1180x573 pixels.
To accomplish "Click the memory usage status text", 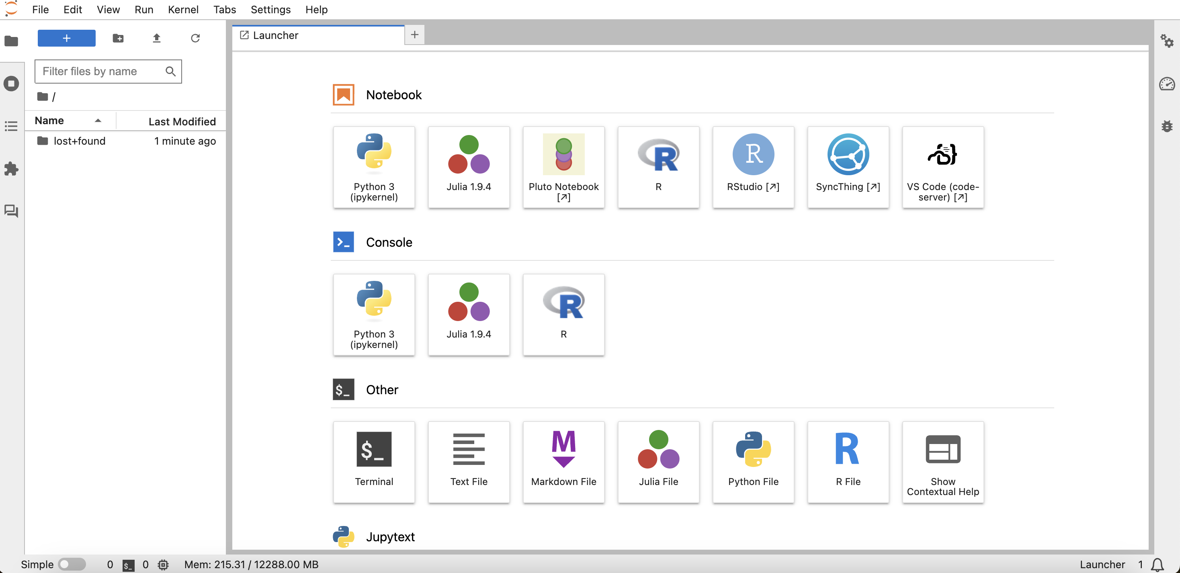I will 251,564.
